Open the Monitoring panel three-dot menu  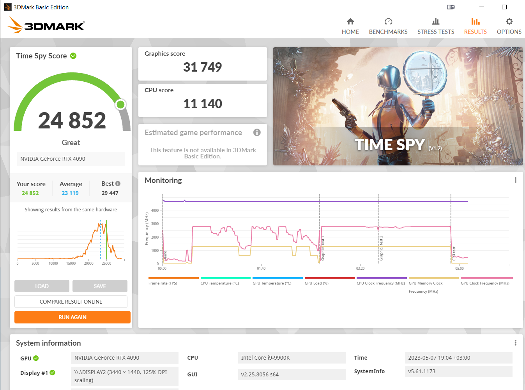click(515, 180)
